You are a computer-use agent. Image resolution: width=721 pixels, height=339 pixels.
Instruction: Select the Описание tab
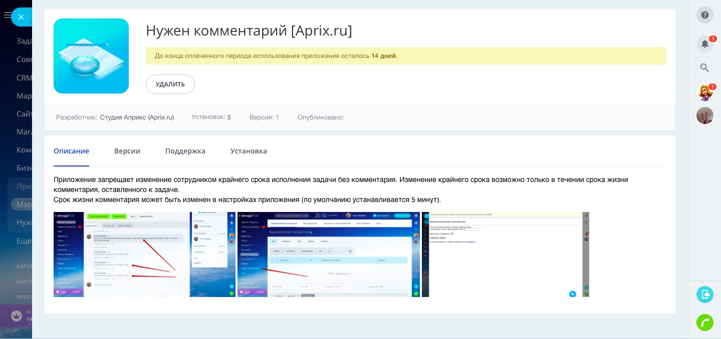71,151
